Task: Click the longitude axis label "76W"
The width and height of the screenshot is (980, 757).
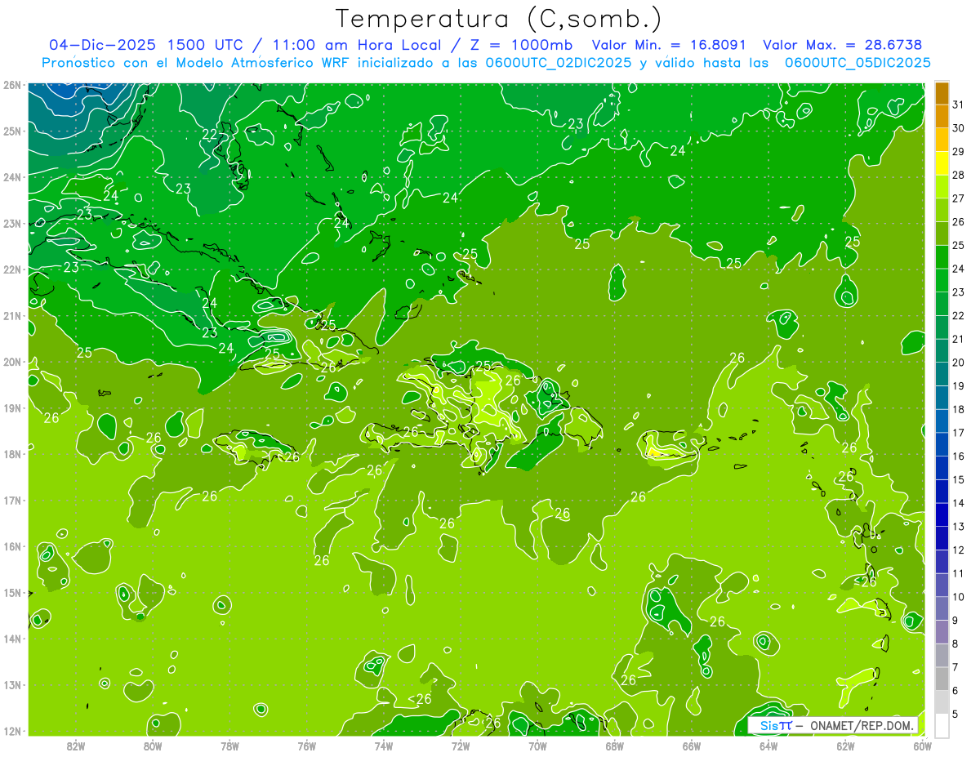Action: click(x=307, y=746)
